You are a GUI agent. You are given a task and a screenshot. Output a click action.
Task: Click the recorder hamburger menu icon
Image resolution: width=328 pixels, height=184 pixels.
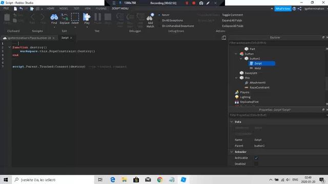pos(114,3)
